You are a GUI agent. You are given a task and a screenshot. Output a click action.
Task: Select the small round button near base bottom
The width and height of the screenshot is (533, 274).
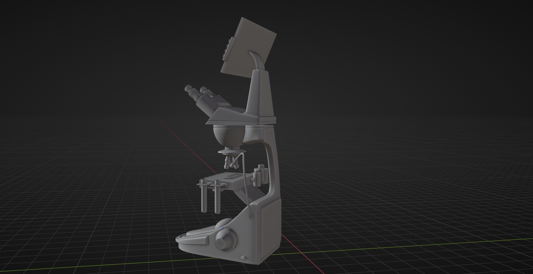(x=244, y=258)
